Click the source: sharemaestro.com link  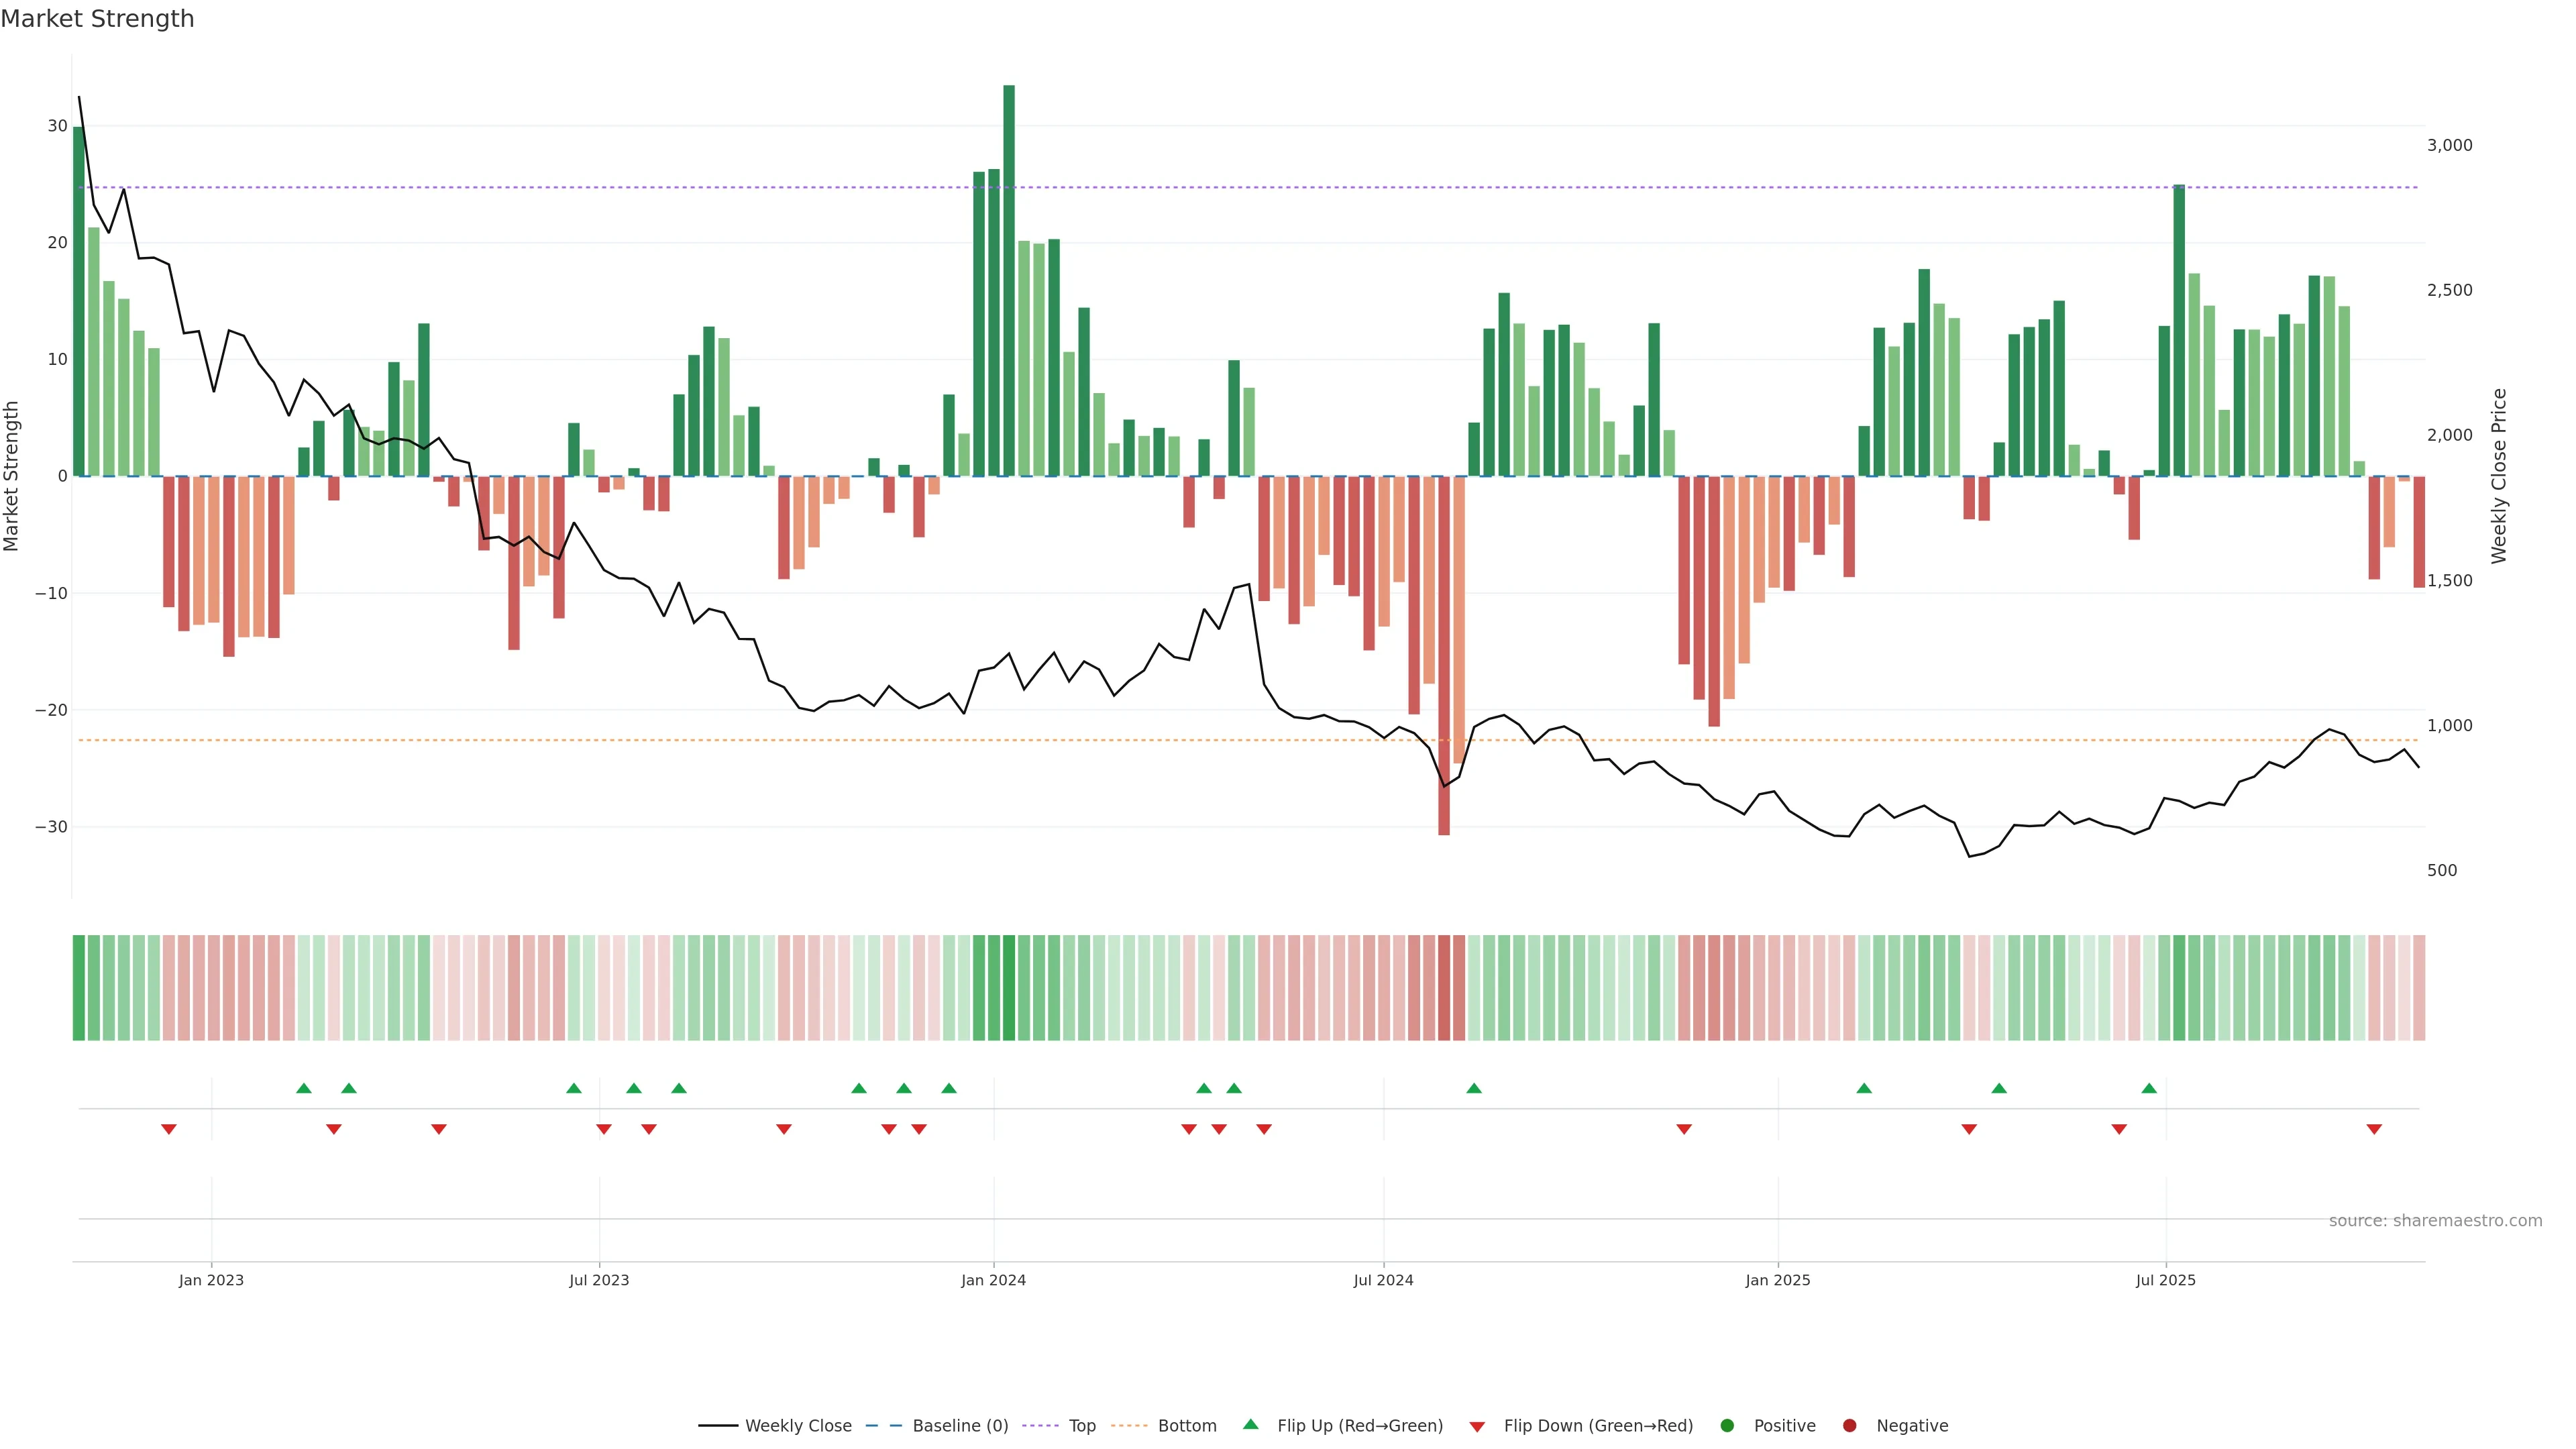tap(2435, 1221)
